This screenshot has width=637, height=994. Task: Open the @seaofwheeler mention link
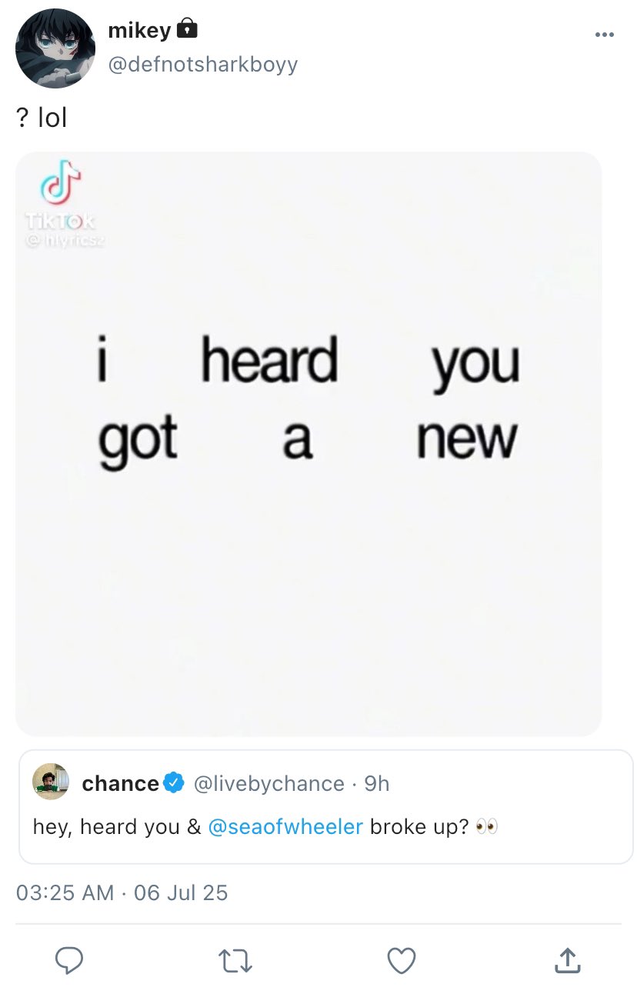point(285,826)
